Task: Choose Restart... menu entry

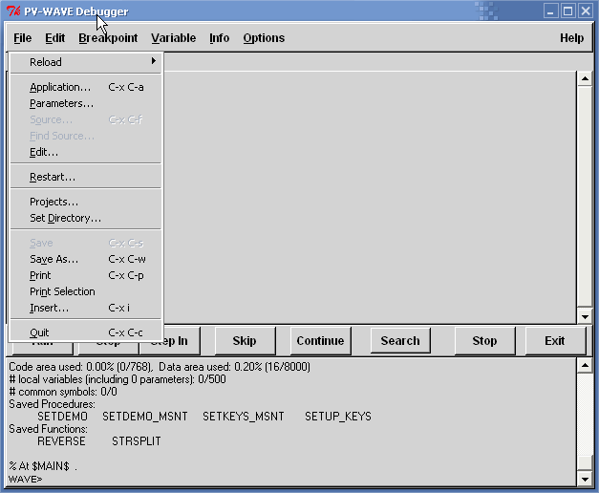Action: [x=86, y=177]
